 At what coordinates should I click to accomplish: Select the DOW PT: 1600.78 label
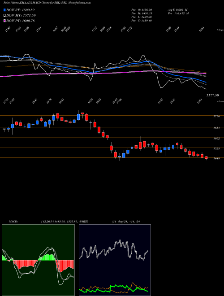(x=20, y=21)
